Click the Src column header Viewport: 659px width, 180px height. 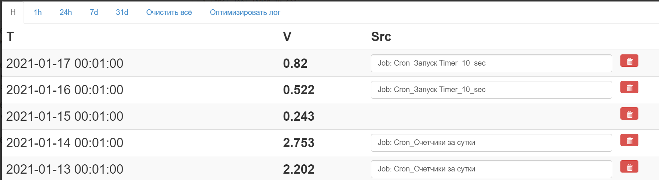381,37
